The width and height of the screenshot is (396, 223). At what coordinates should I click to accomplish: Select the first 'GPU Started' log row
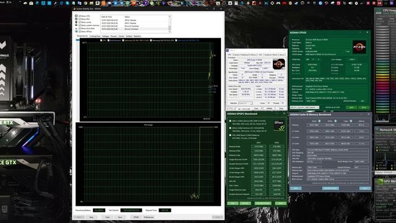tap(134, 20)
